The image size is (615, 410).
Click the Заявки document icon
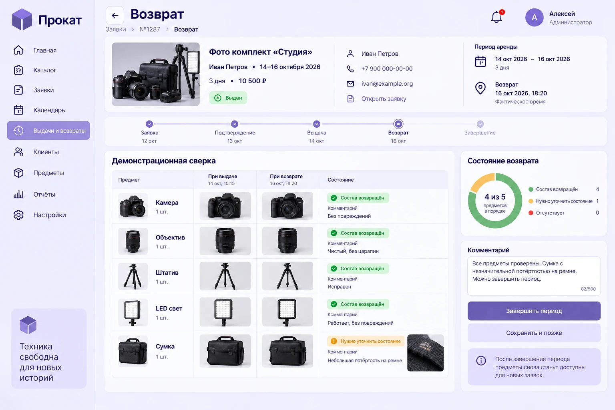[18, 90]
